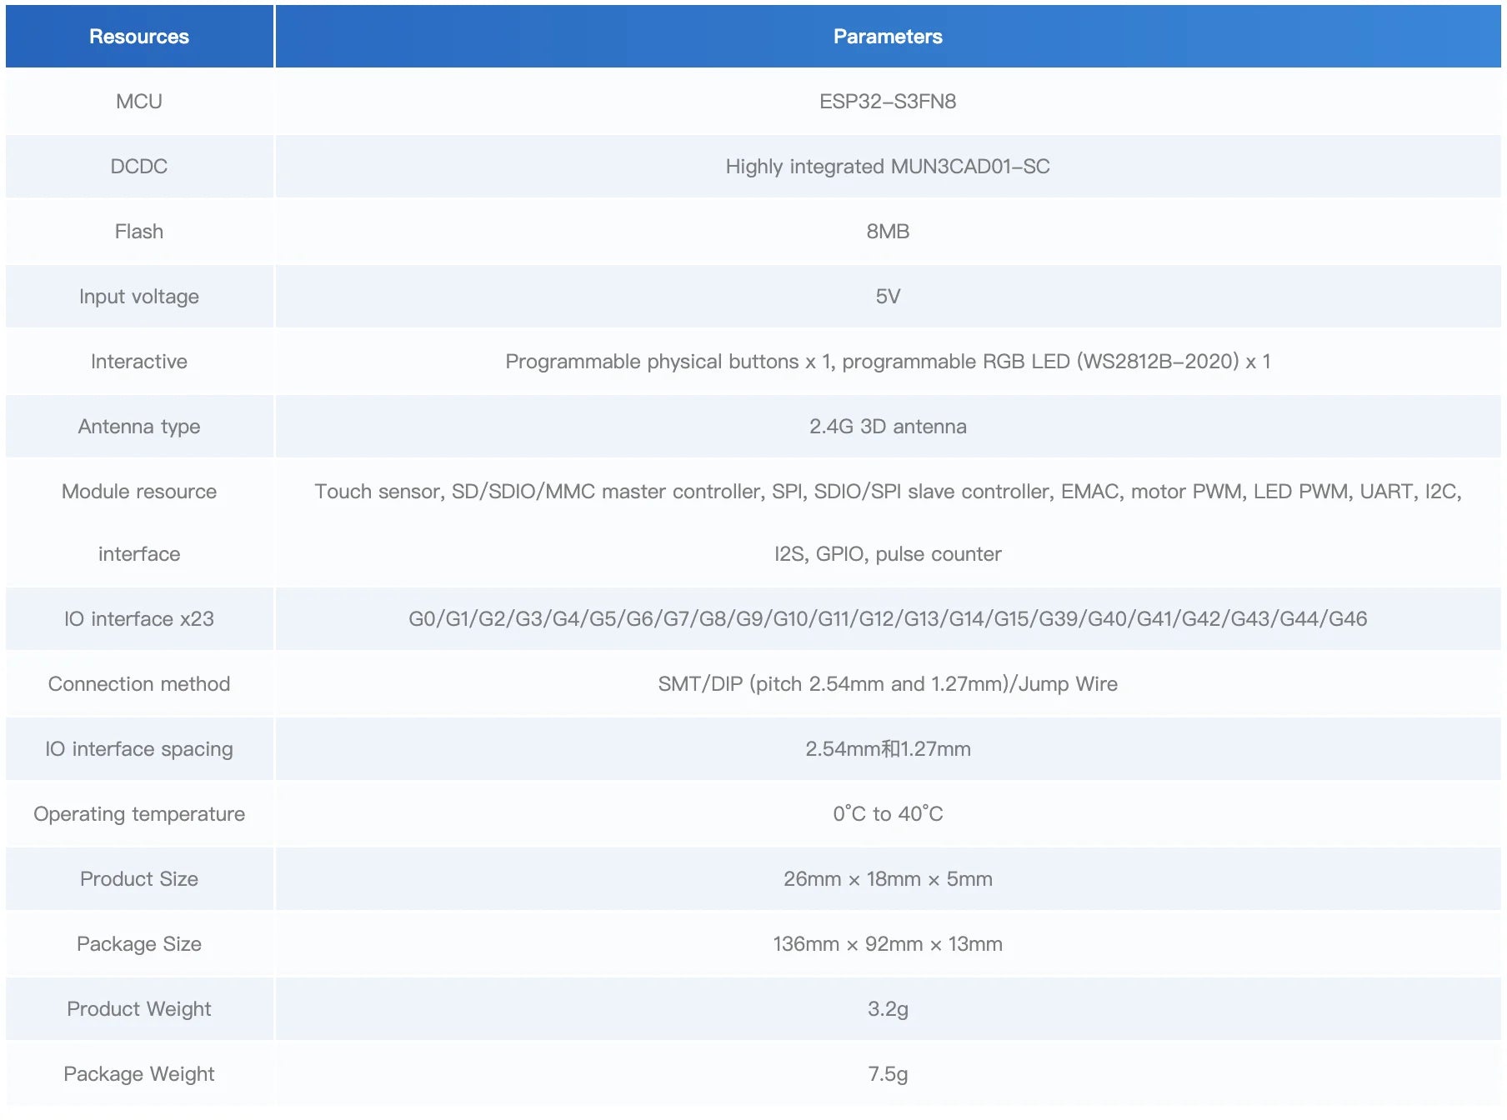Click the 26mm × 18mm × 5mm size
This screenshot has width=1507, height=1120.
tap(888, 879)
